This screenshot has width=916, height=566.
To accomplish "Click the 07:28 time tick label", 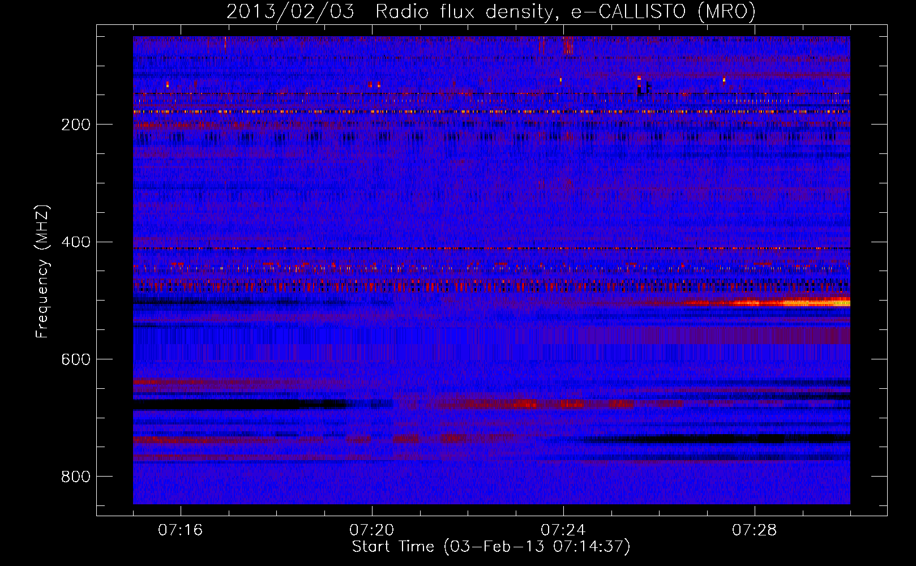I will pos(755,530).
